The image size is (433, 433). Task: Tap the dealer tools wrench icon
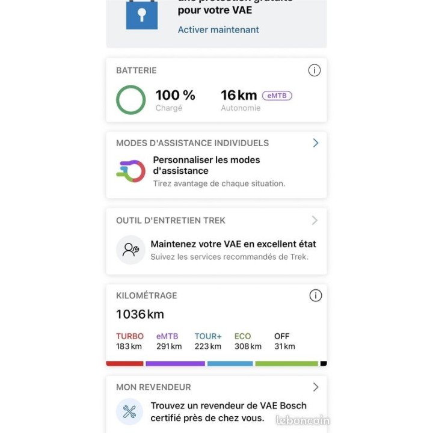click(130, 411)
